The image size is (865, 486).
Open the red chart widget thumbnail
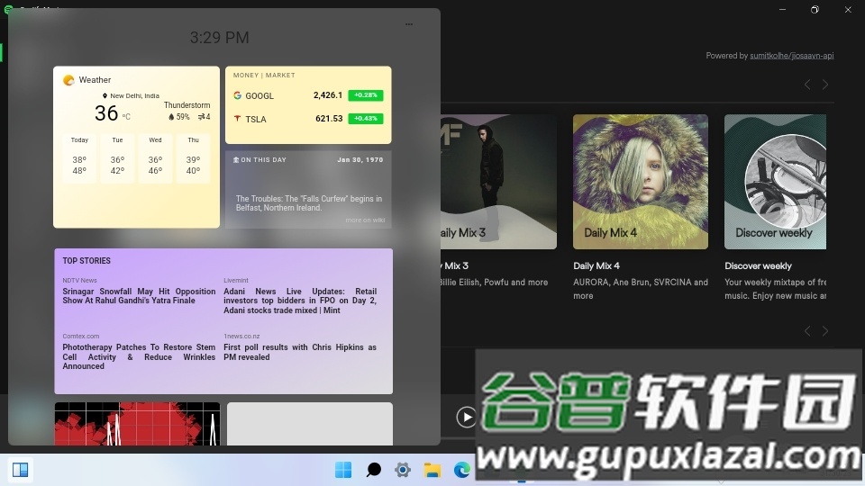pyautogui.click(x=137, y=424)
